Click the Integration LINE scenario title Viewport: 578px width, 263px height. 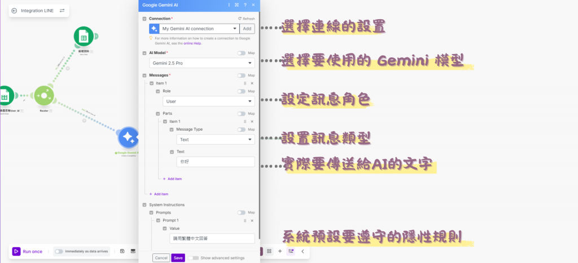tap(37, 11)
